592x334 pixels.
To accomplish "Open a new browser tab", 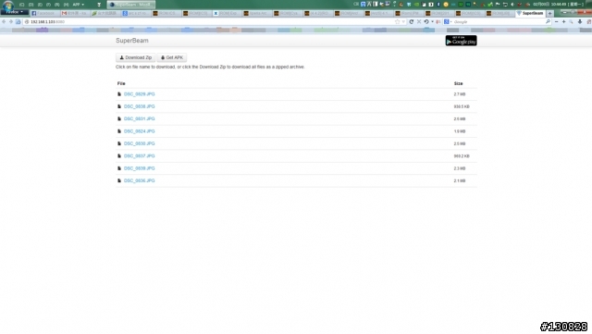I will tap(549, 13).
